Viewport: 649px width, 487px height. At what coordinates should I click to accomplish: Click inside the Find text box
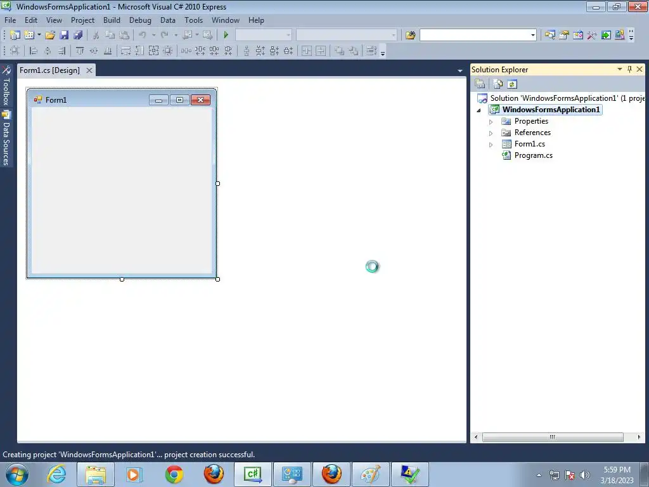click(474, 36)
